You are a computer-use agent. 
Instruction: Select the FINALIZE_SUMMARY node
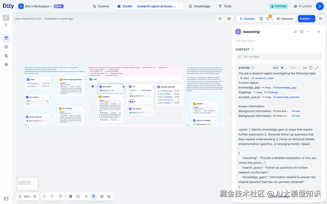(204, 122)
